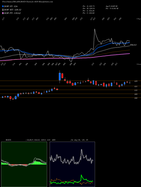Viewport: 141px width, 187px height.
Task: Click the 129 level label on the candlestick axis
Action: (x=136, y=81)
